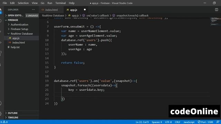
Task: Open the File menu
Action: (4, 3)
